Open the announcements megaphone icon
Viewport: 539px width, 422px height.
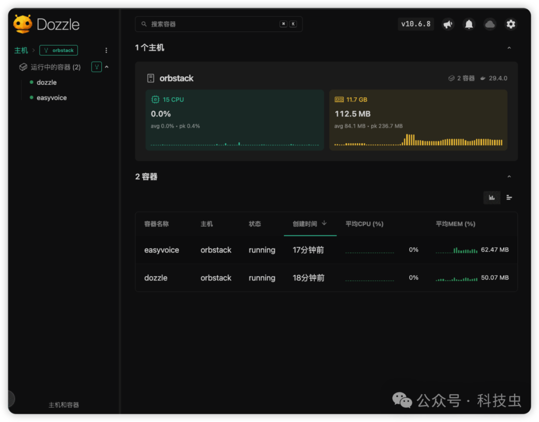pyautogui.click(x=448, y=24)
